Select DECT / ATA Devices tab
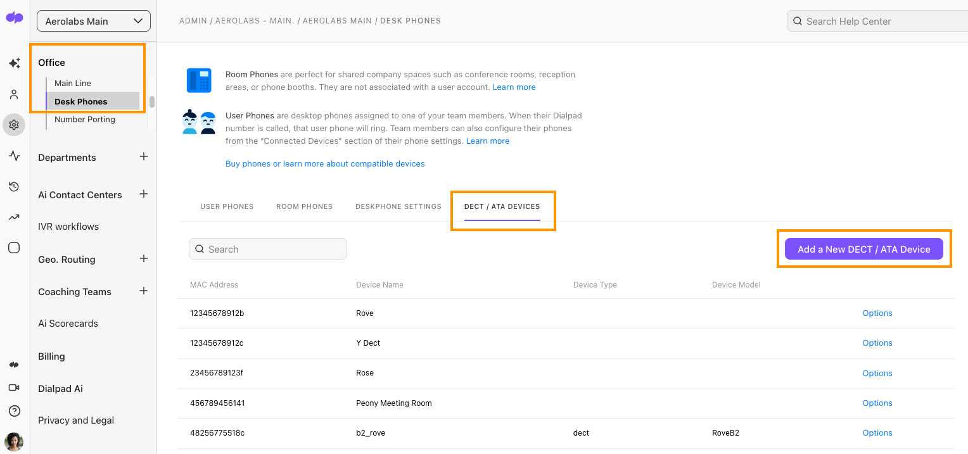The width and height of the screenshot is (968, 454). coord(502,206)
